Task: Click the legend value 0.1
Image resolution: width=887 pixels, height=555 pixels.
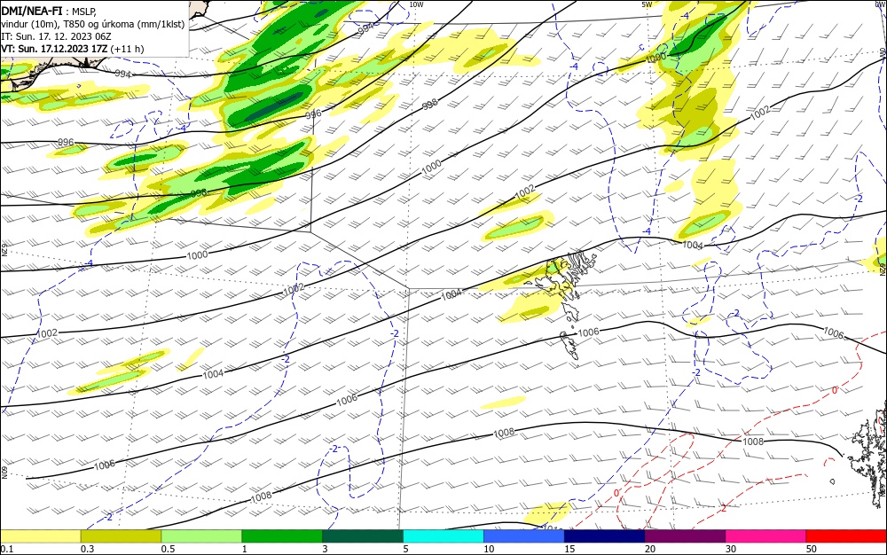Action: coord(7,550)
